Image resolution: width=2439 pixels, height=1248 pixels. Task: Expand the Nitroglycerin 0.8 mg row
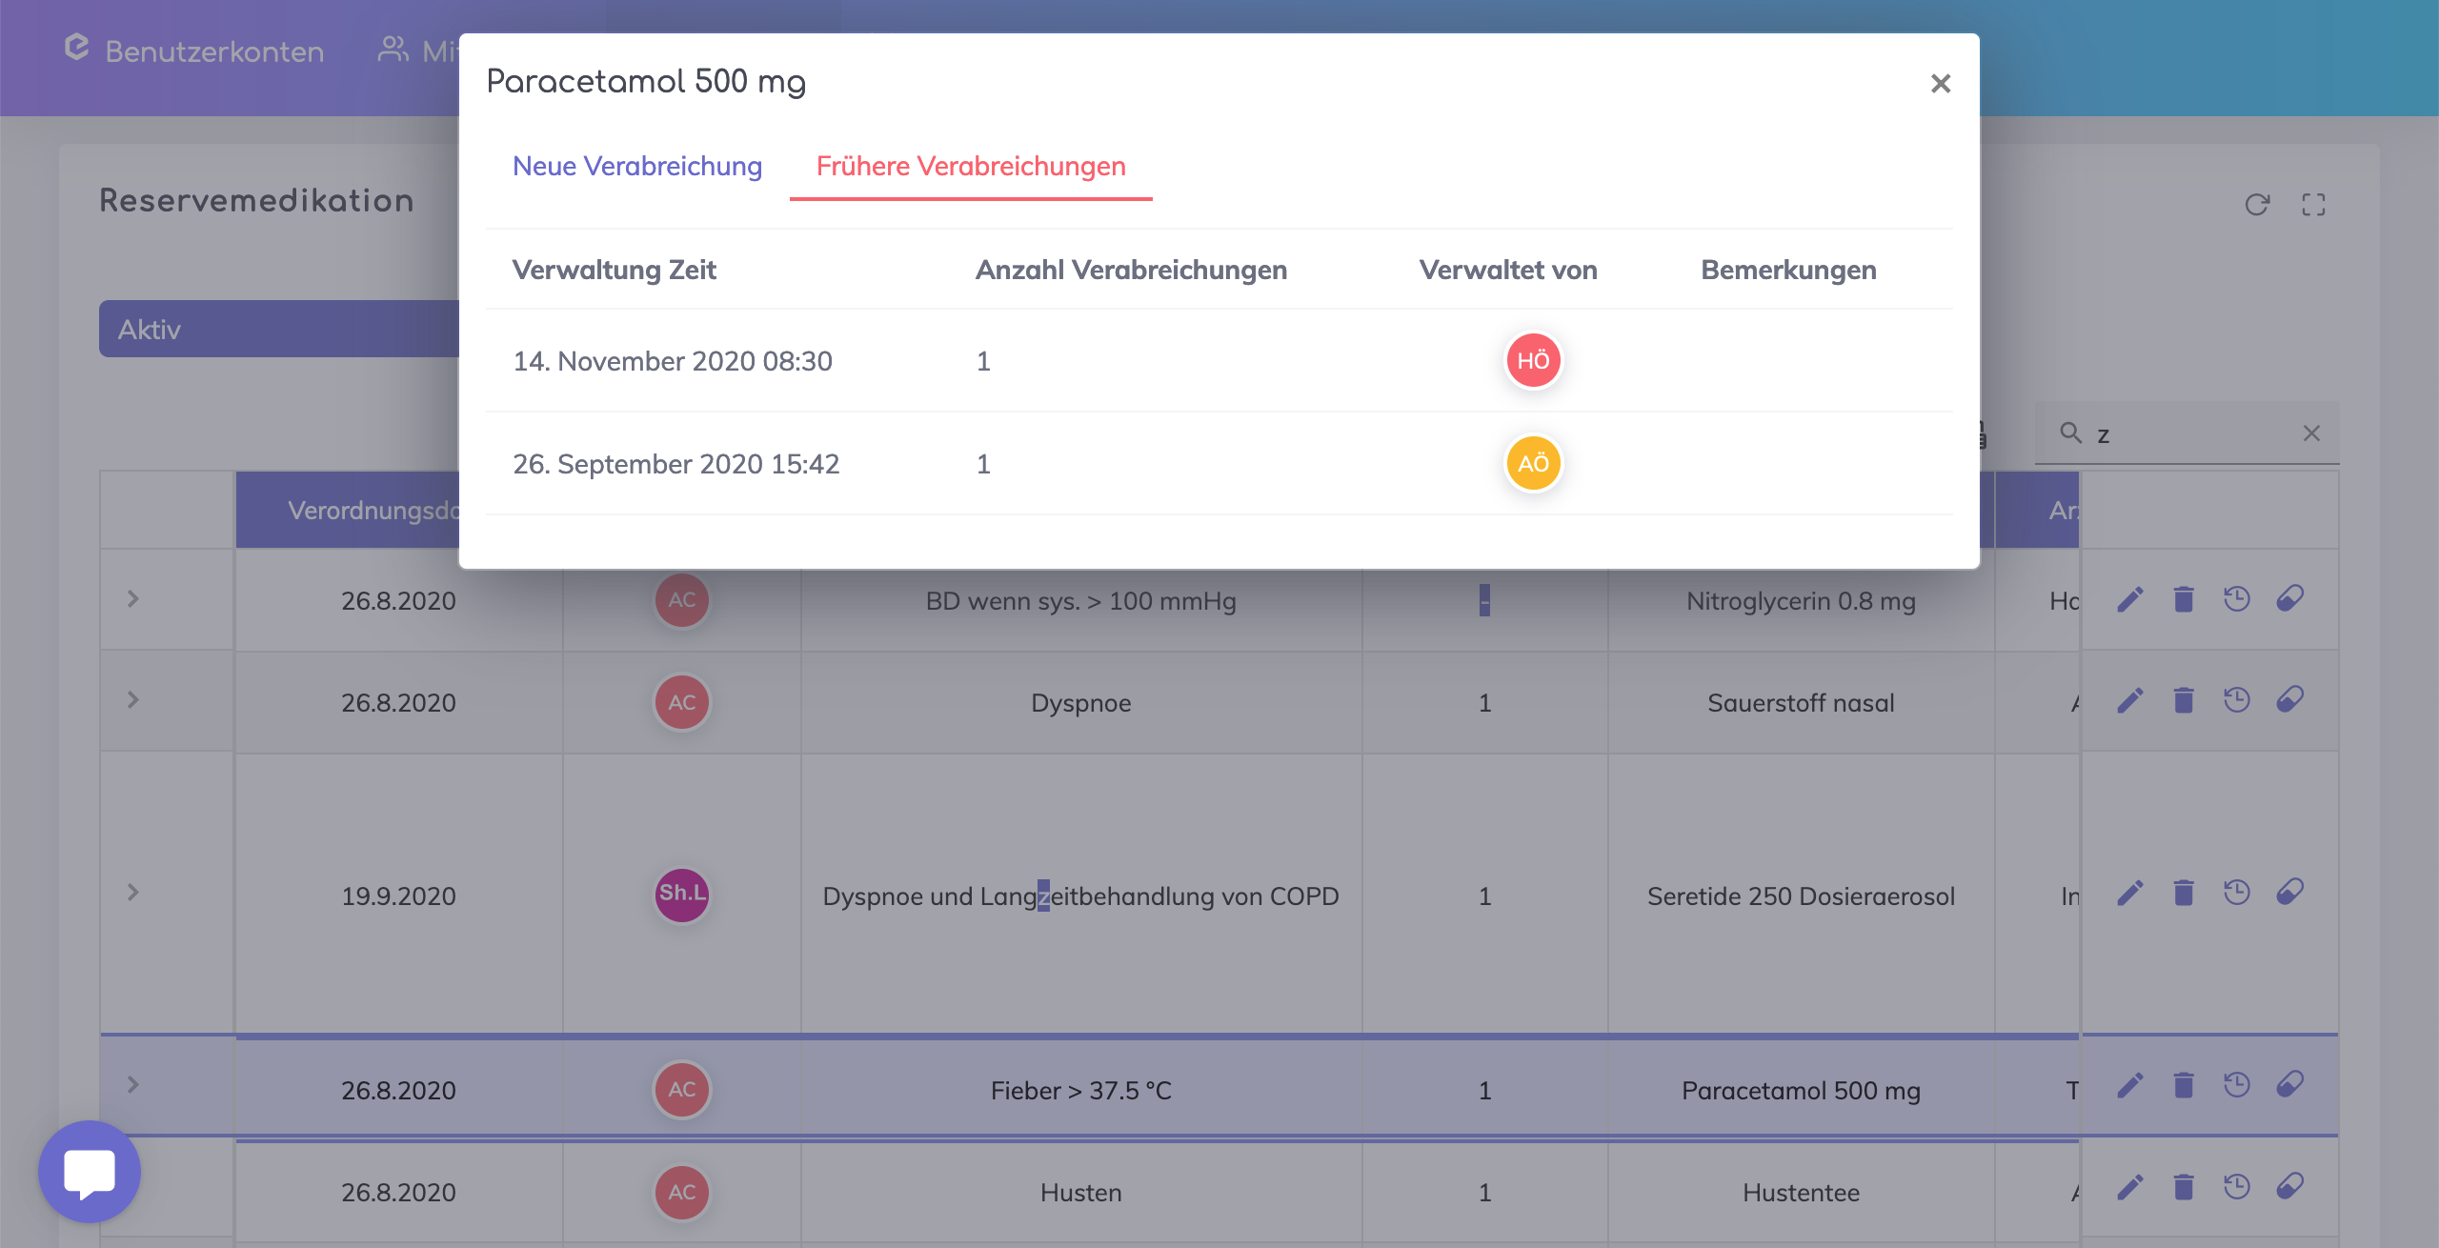tap(133, 599)
